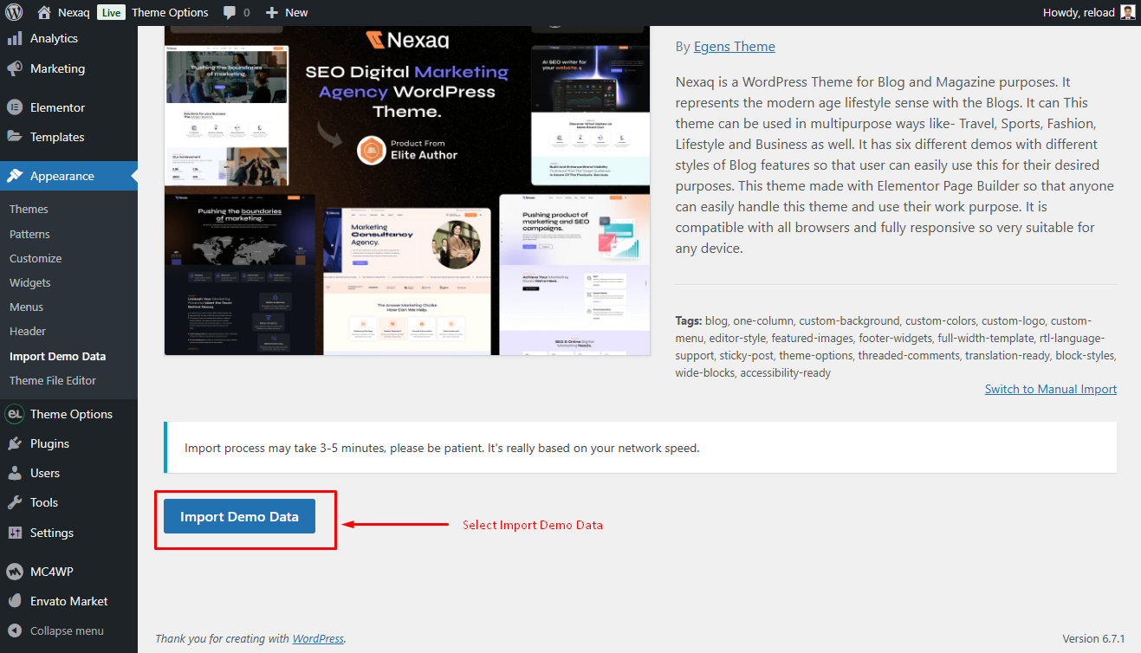Click Switch to Manual Import link
The image size is (1141, 653).
(x=1051, y=389)
